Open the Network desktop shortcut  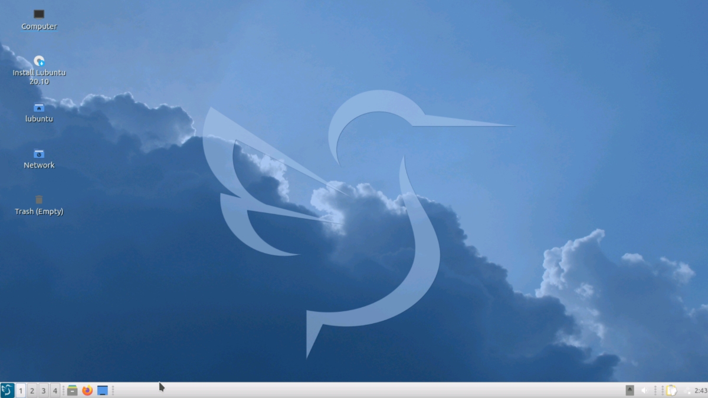[x=39, y=154]
